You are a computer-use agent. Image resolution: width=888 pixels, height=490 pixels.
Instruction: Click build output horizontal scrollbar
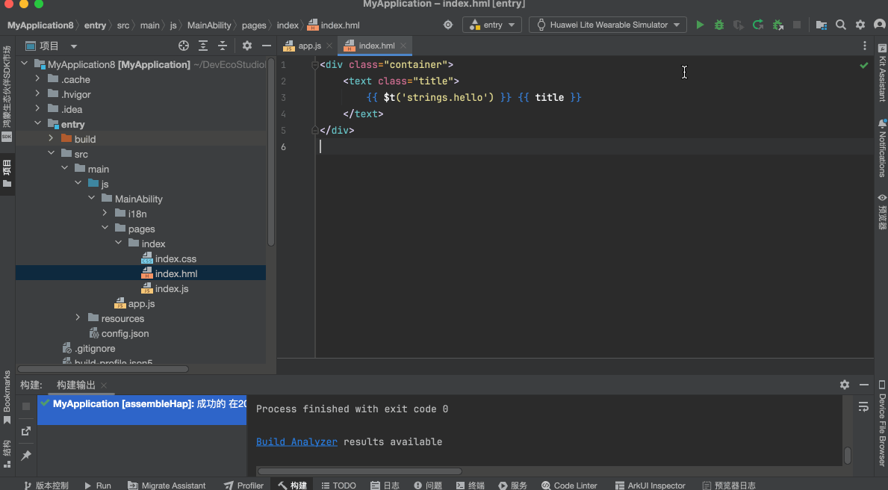360,471
